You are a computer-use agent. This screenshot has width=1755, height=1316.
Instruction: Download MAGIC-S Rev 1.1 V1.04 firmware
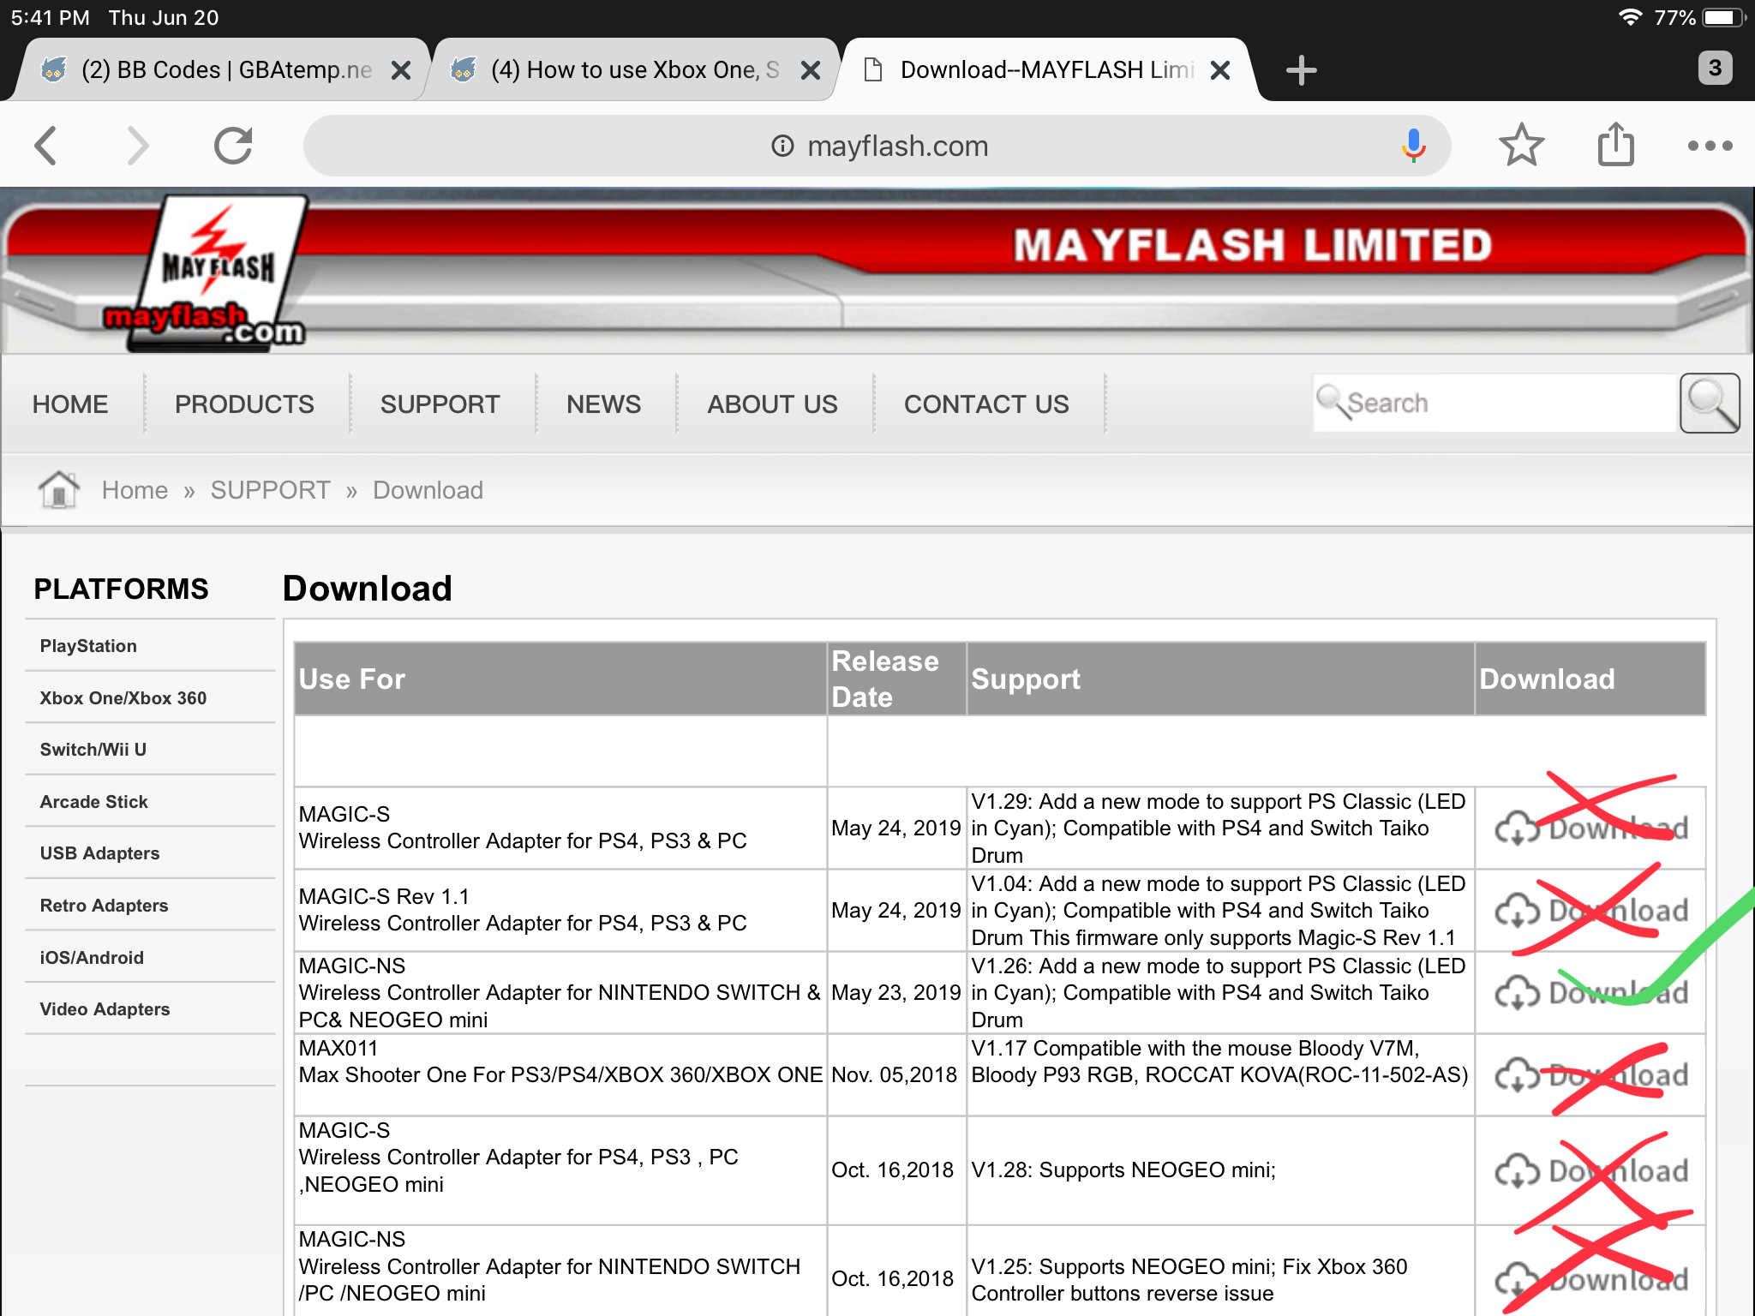(1591, 910)
